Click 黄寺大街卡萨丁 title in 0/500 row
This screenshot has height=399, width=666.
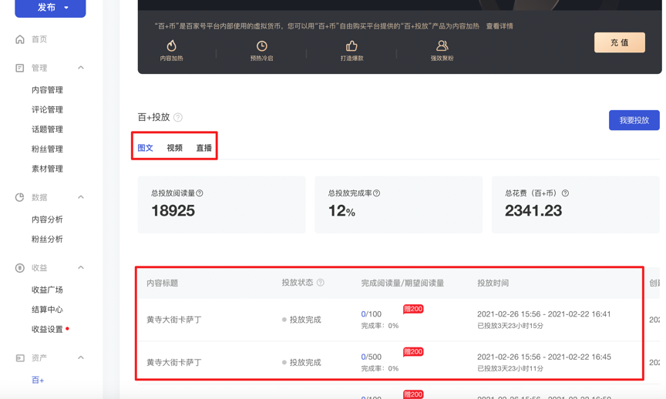tap(173, 363)
